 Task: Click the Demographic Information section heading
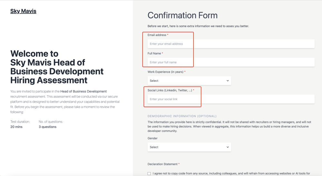click(x=182, y=116)
